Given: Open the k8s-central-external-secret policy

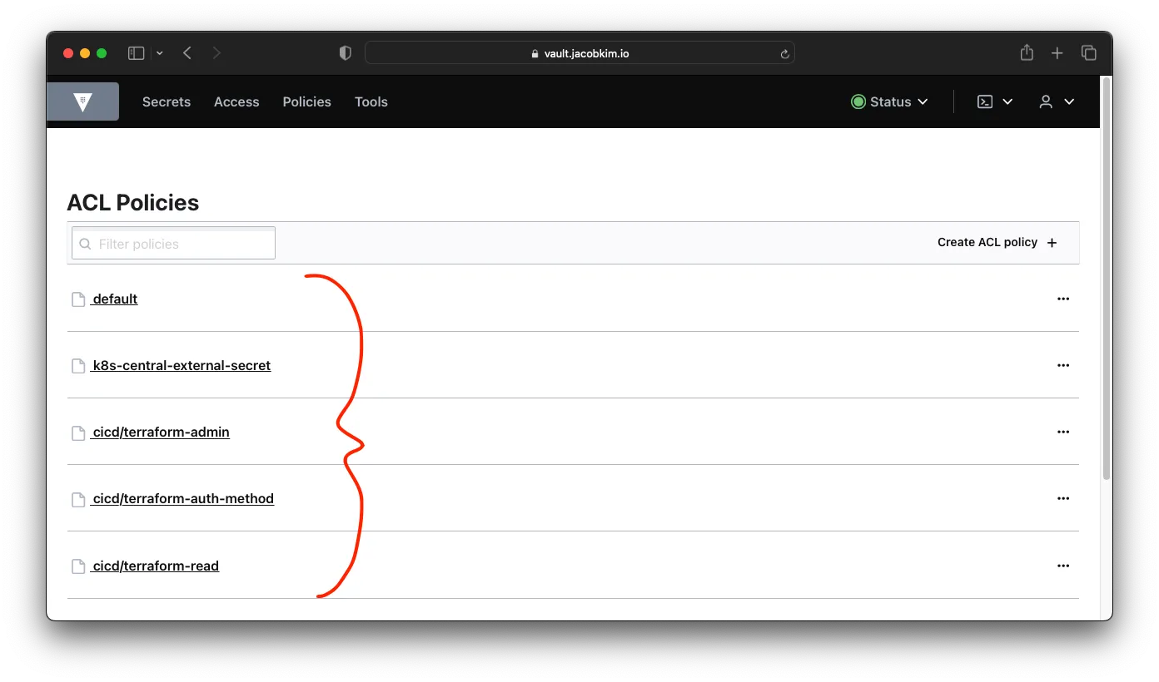Looking at the screenshot, I should (182, 365).
